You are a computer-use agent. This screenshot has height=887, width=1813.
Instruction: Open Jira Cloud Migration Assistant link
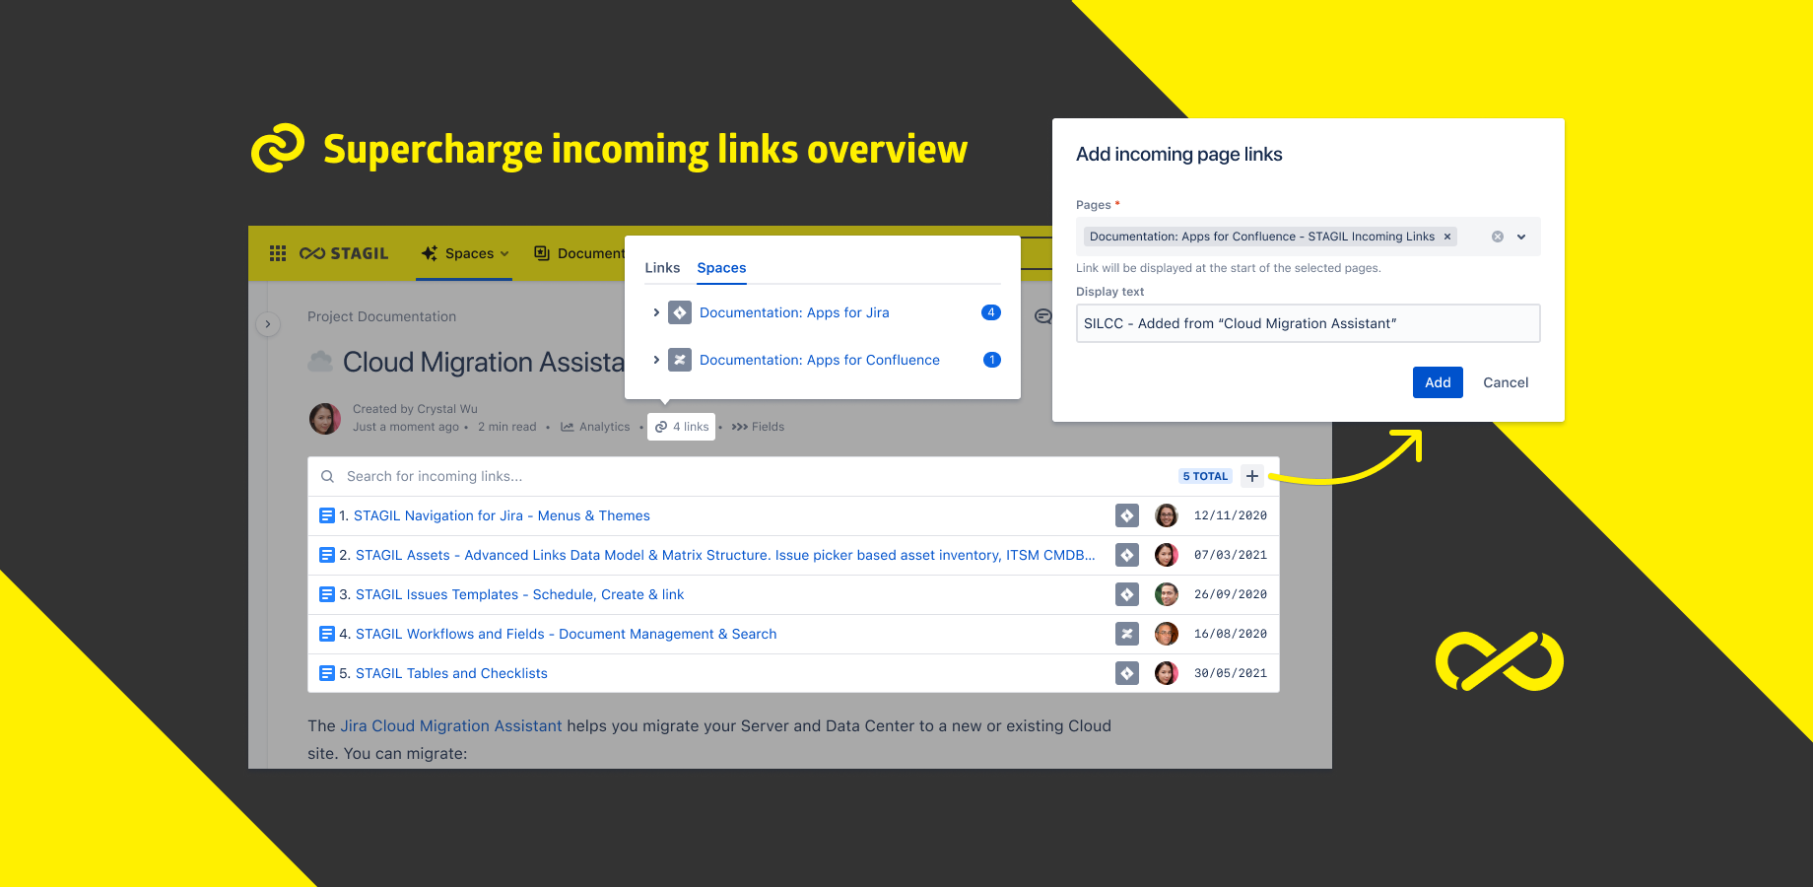point(451,725)
